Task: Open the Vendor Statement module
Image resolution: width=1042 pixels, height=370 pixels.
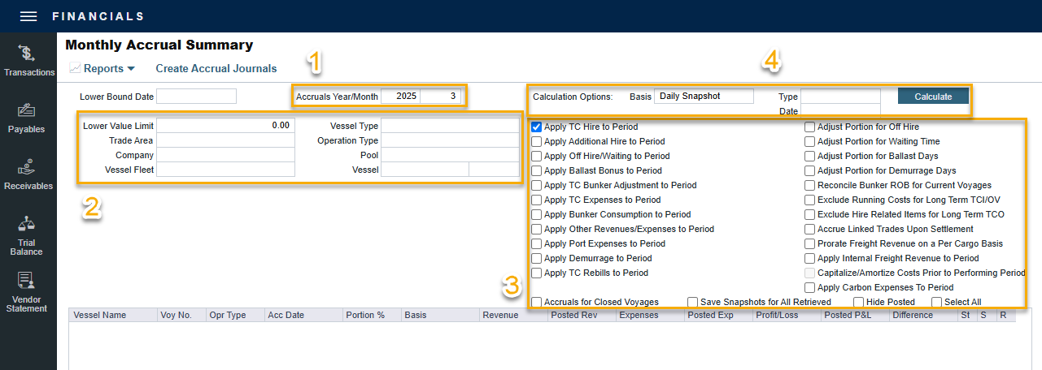Action: coord(27,282)
